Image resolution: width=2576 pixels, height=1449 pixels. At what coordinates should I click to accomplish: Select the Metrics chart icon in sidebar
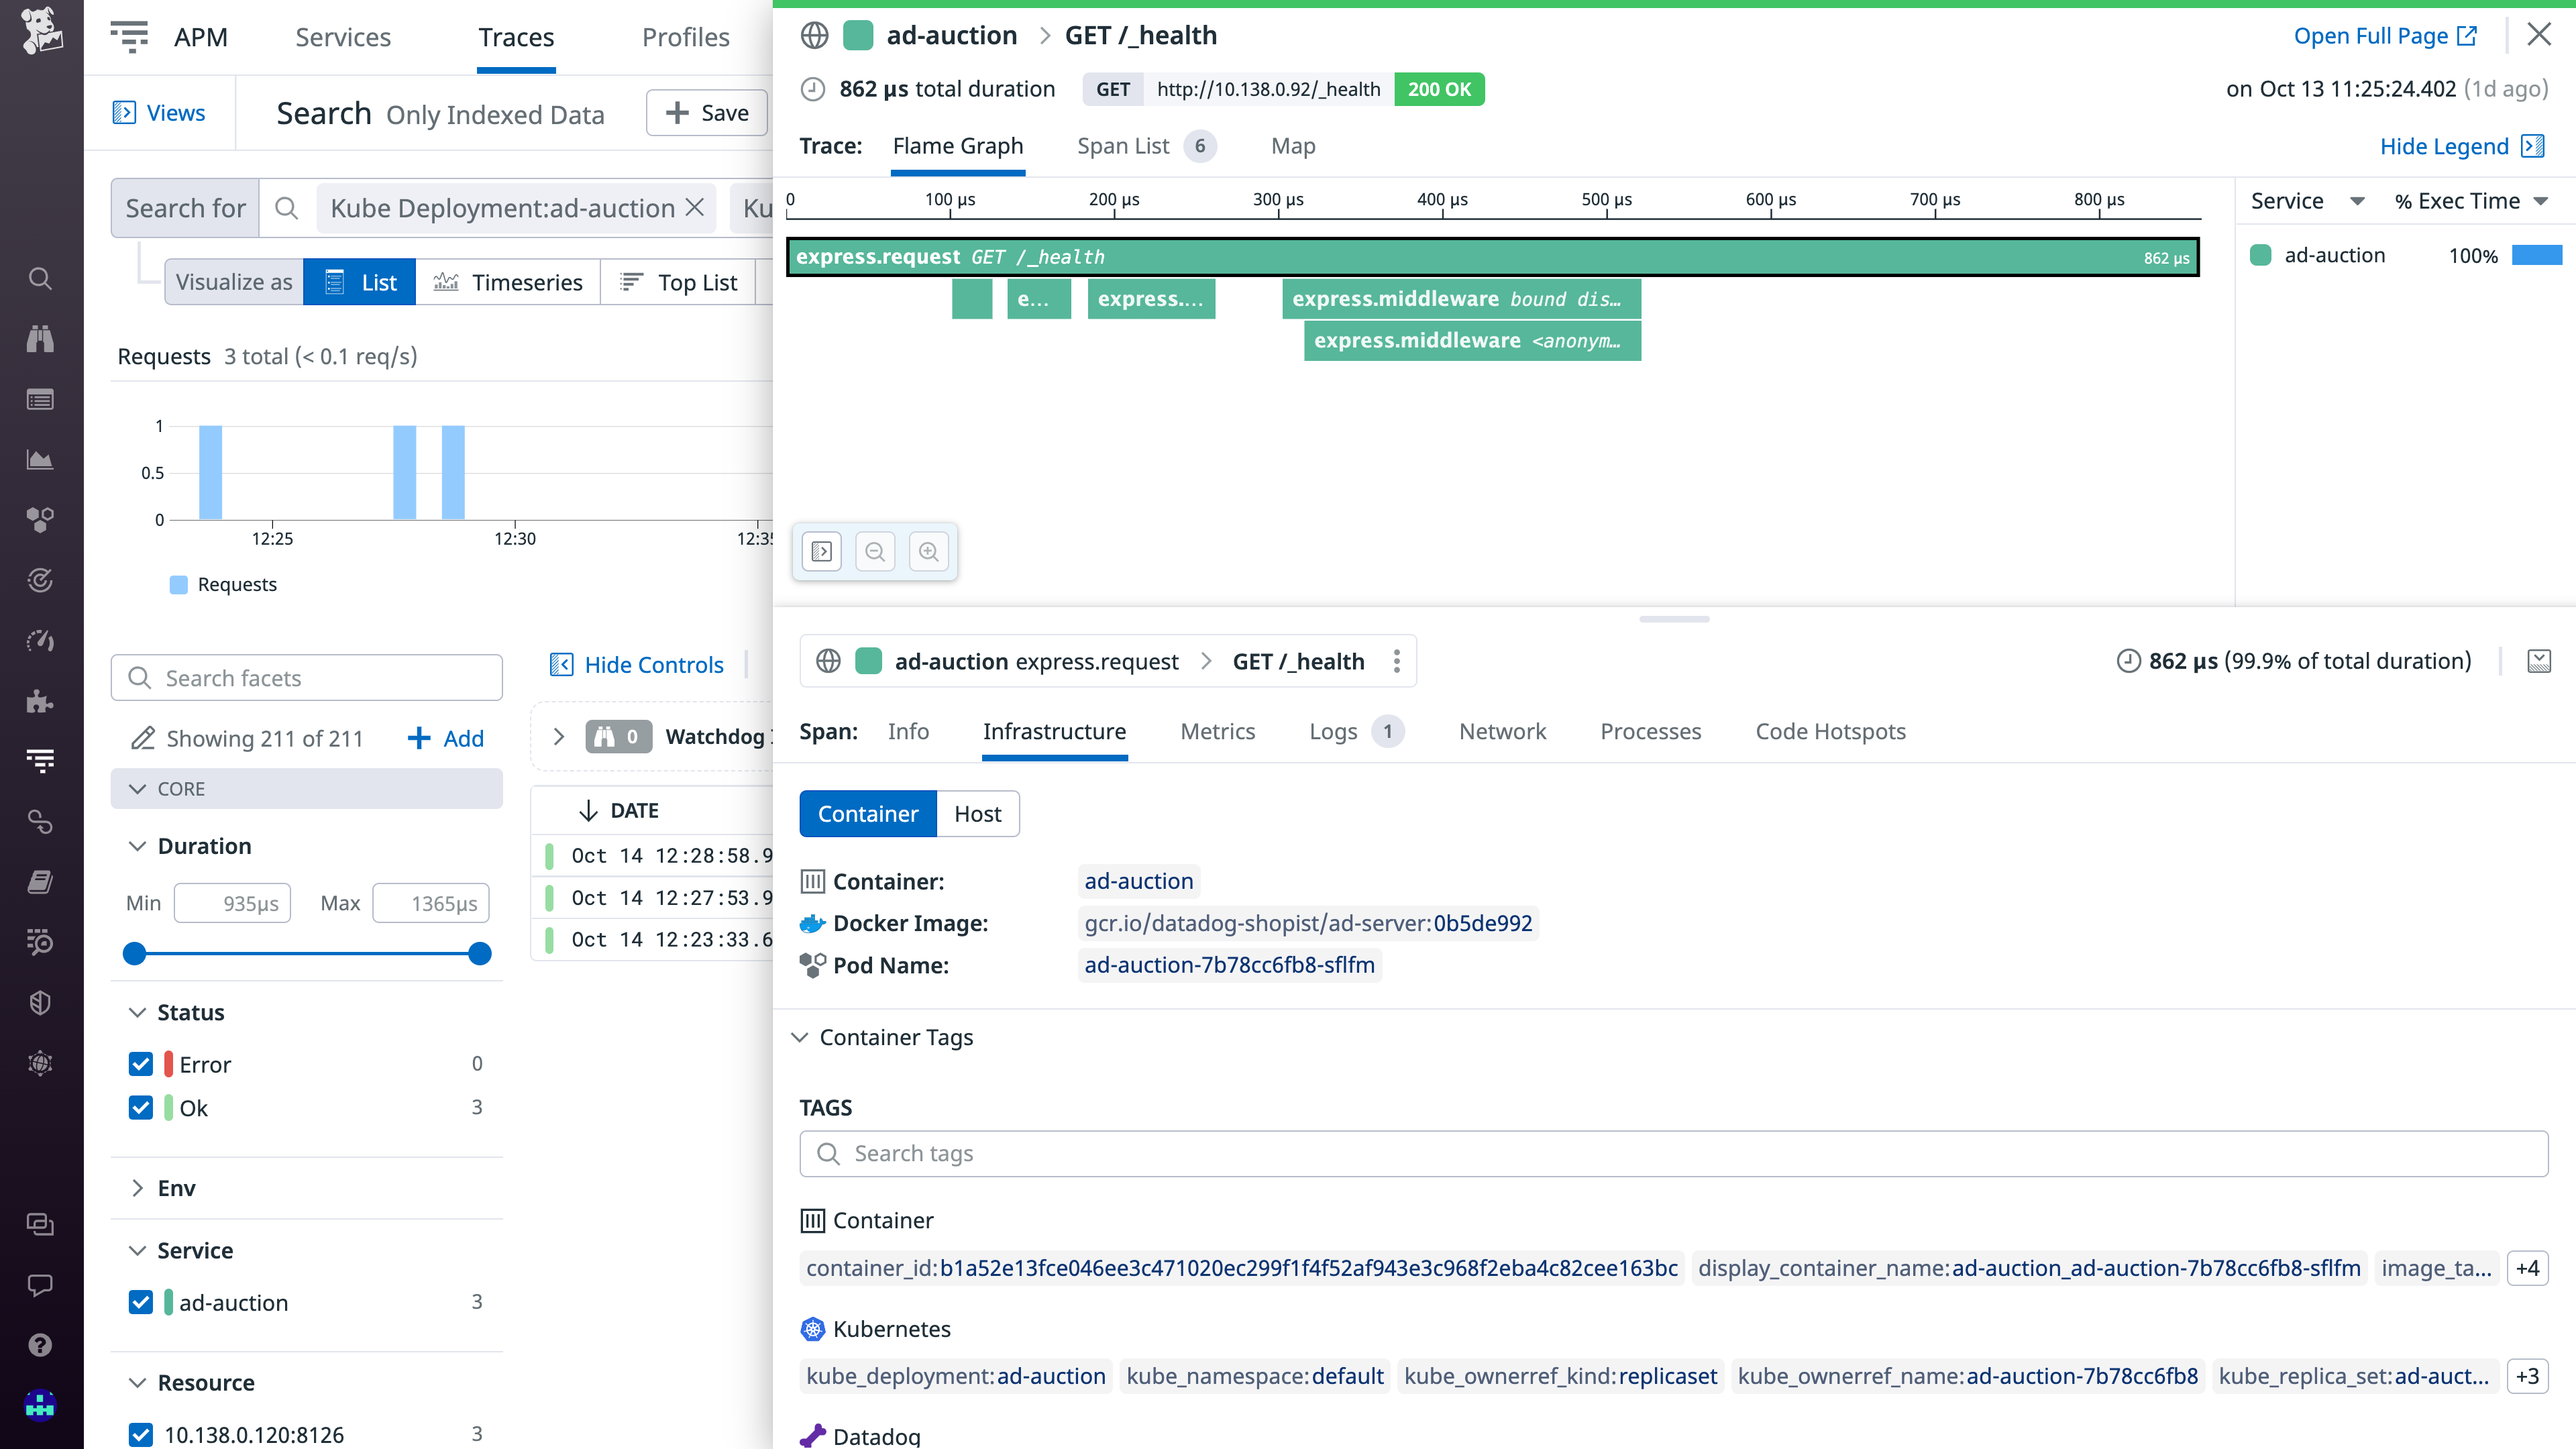click(40, 459)
